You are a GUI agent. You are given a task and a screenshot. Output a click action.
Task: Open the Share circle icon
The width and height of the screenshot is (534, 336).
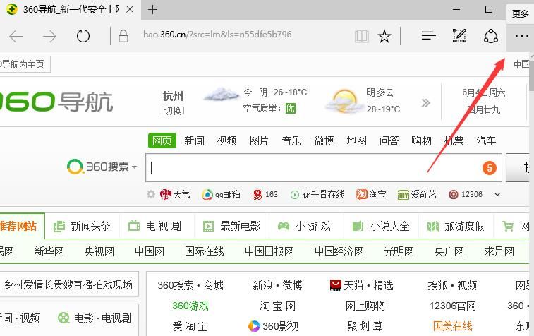(x=491, y=36)
